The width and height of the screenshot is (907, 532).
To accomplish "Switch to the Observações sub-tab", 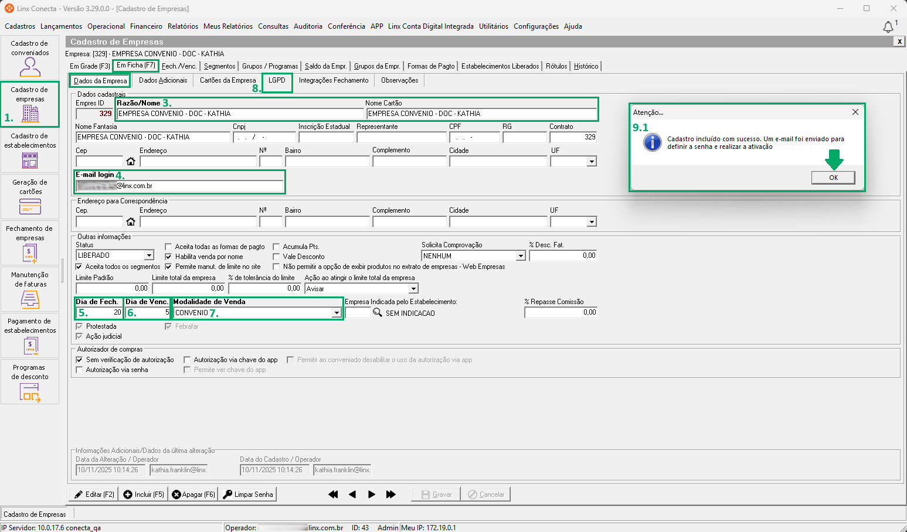I will [400, 80].
